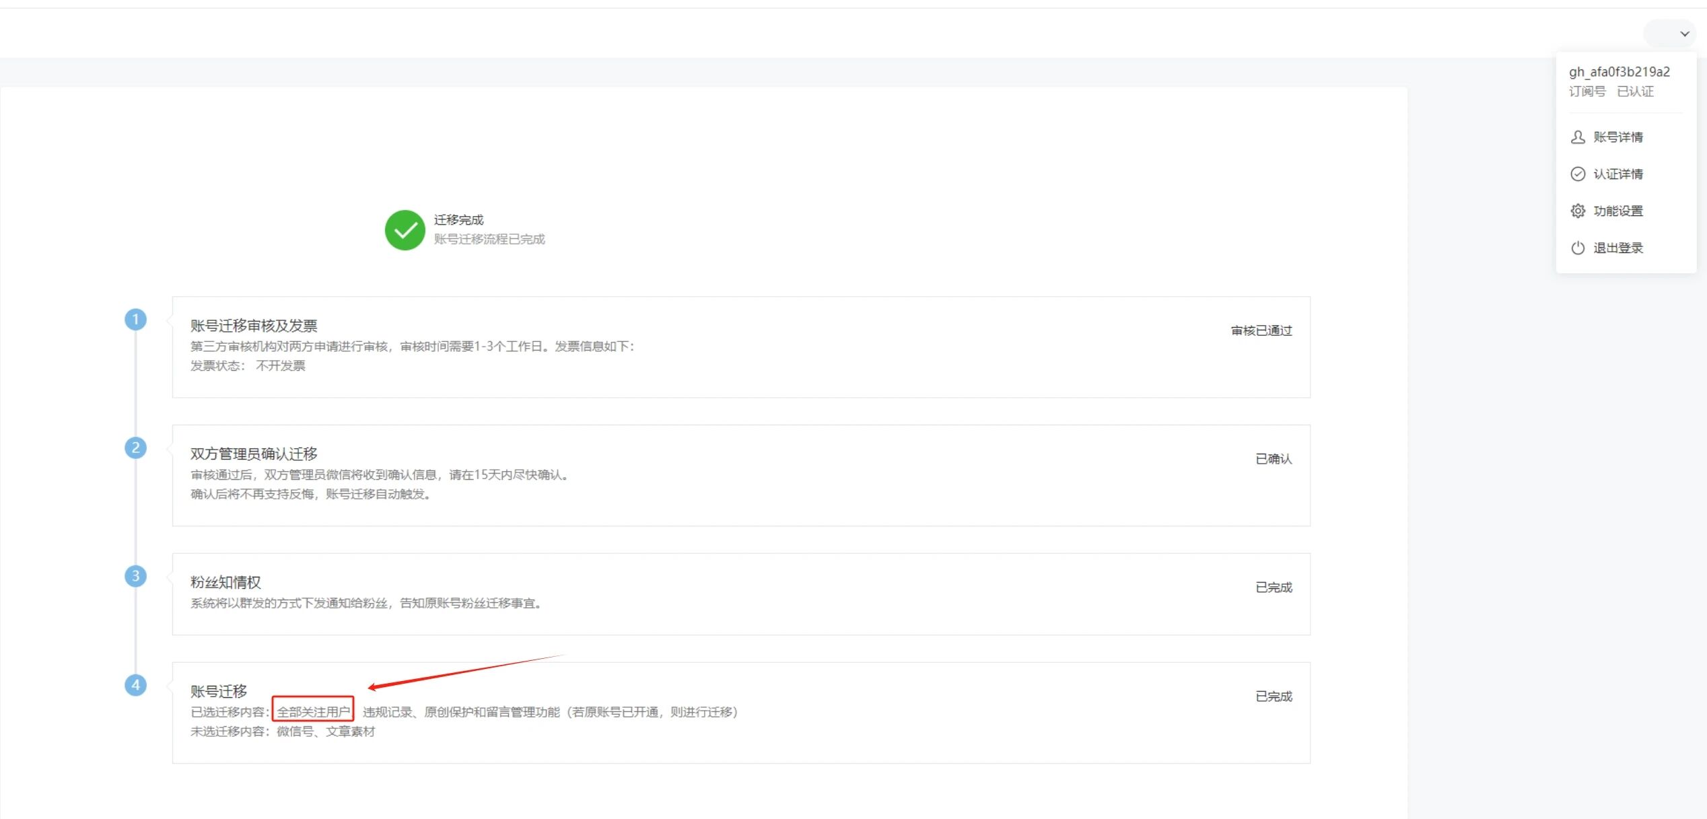Click the 审核已通过 status text
Image resolution: width=1707 pixels, height=819 pixels.
click(x=1261, y=331)
